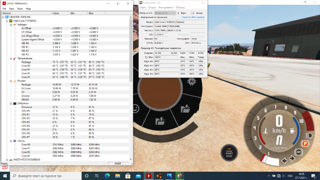Image resolution: width=320 pixels, height=180 pixels.
Task: Open Photos app from taskbar
Action: (169, 176)
